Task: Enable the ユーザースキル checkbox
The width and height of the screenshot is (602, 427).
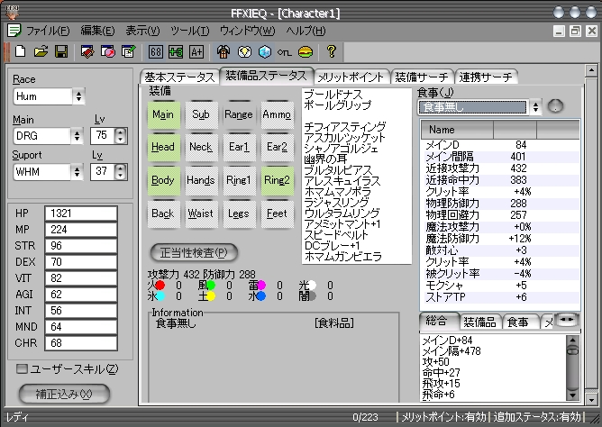Action: [x=22, y=369]
